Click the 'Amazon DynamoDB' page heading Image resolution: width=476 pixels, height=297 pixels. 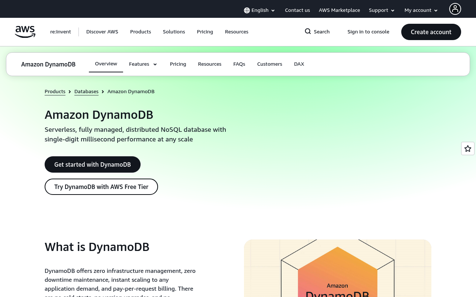[99, 115]
